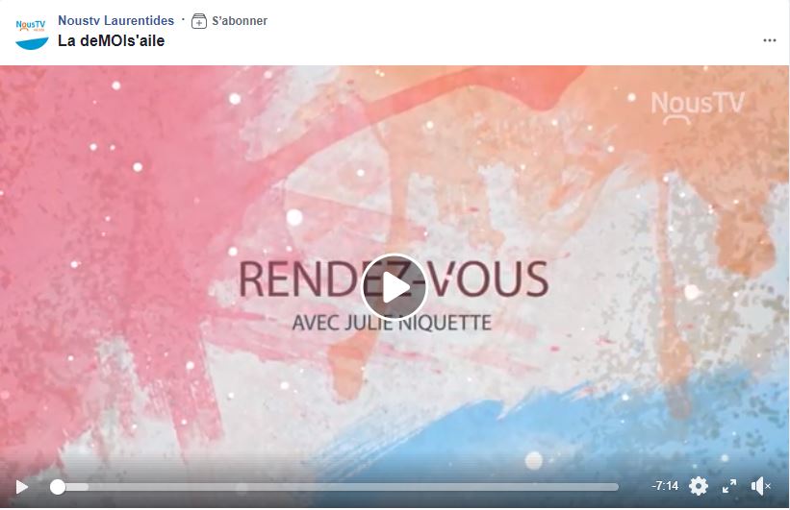Unmute the video with the speaker icon
This screenshot has height=510, width=790.
(760, 486)
